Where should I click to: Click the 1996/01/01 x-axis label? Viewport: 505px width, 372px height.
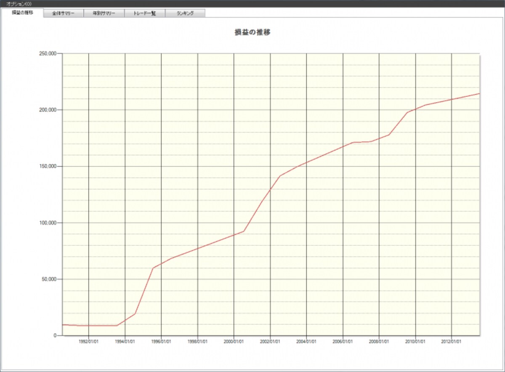pyautogui.click(x=161, y=342)
